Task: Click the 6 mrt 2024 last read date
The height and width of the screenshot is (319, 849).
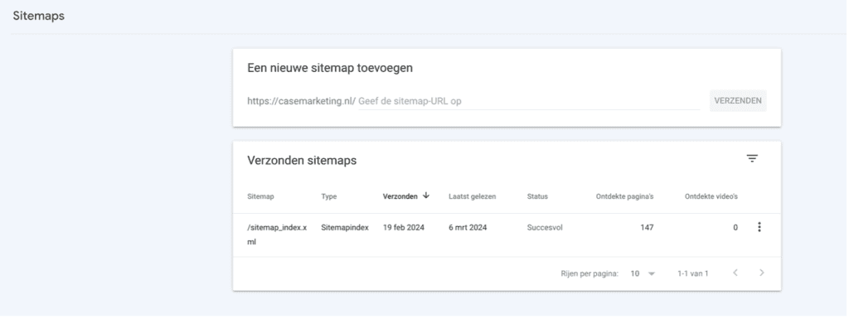Action: coord(468,228)
